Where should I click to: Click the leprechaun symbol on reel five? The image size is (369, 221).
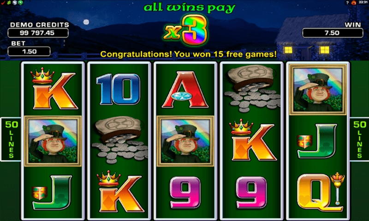tap(318, 89)
